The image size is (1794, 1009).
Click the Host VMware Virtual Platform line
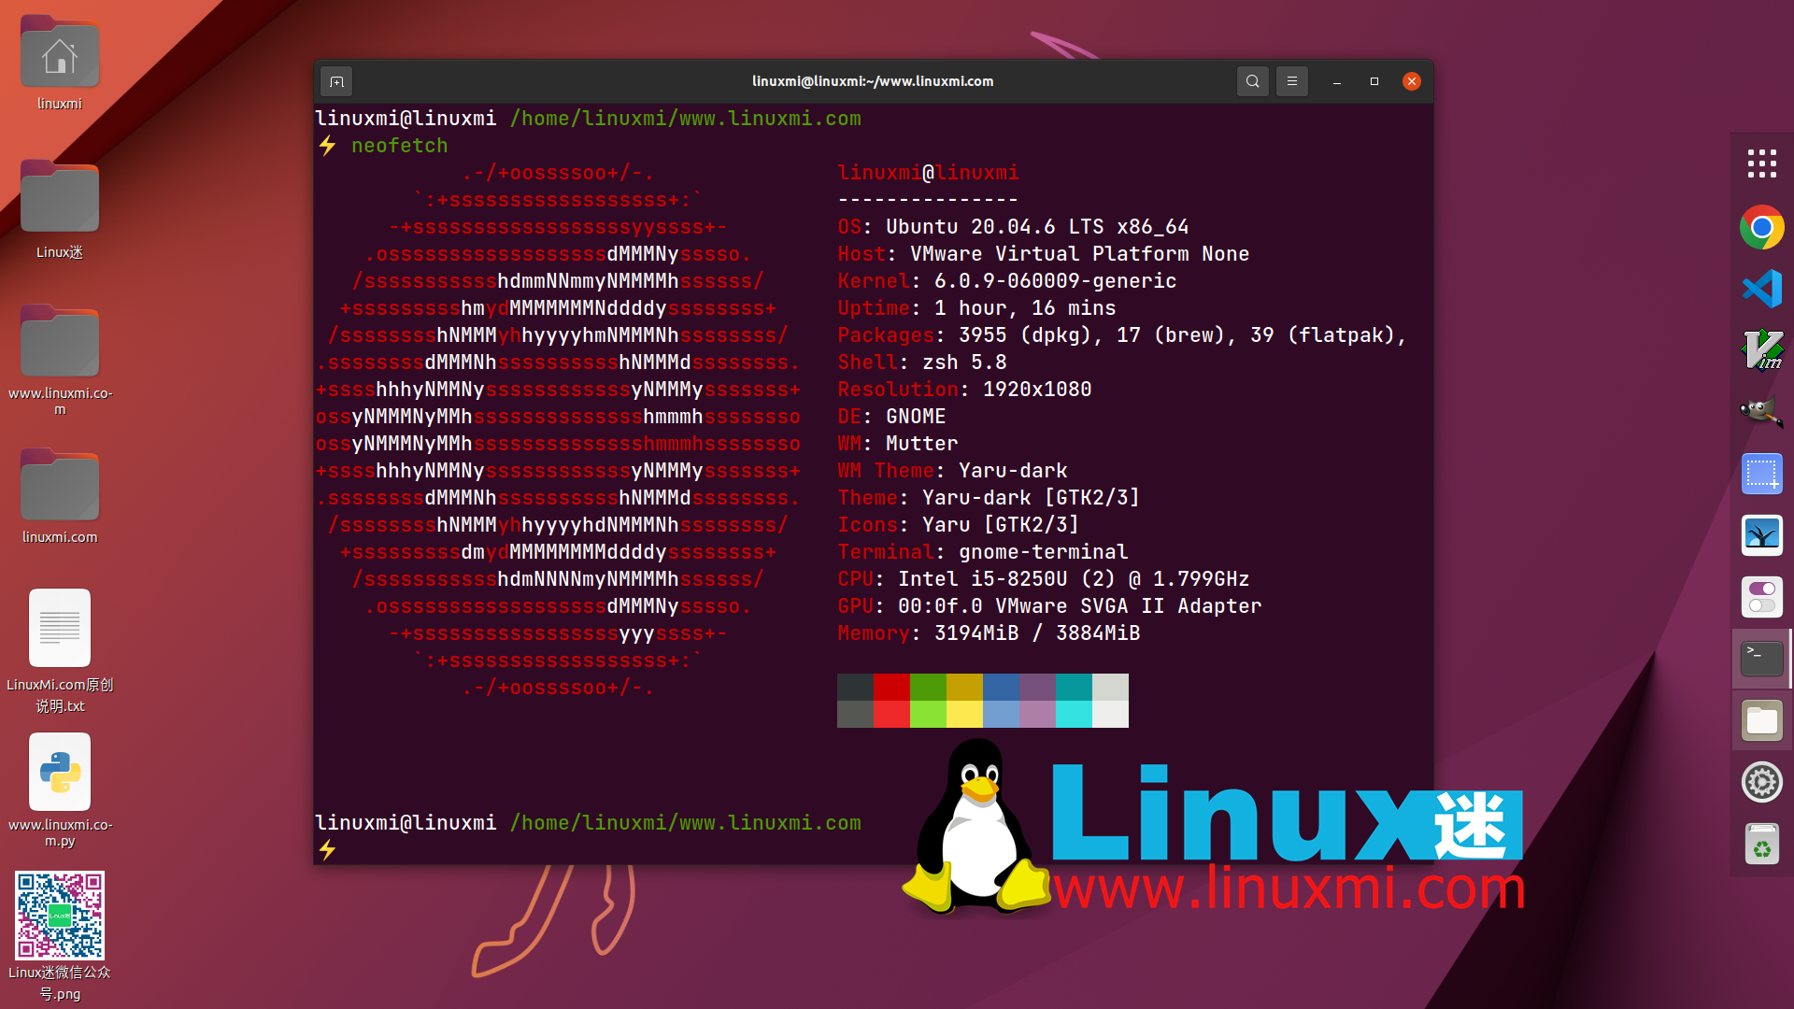[x=1044, y=254]
